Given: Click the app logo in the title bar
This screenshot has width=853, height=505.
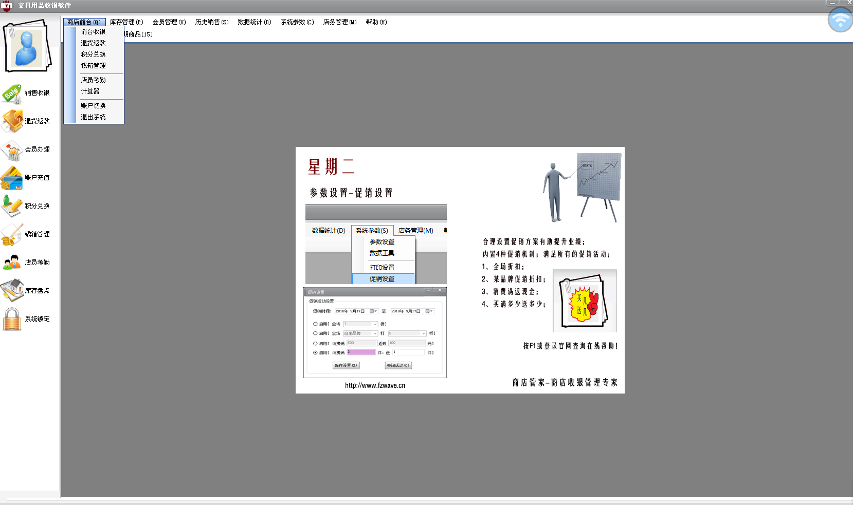Looking at the screenshot, I should [7, 6].
